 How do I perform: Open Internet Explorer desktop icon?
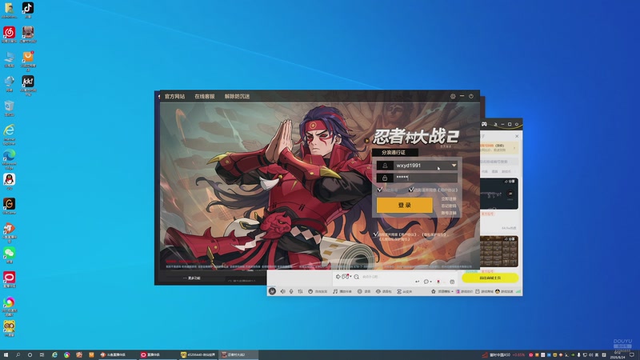(9, 134)
